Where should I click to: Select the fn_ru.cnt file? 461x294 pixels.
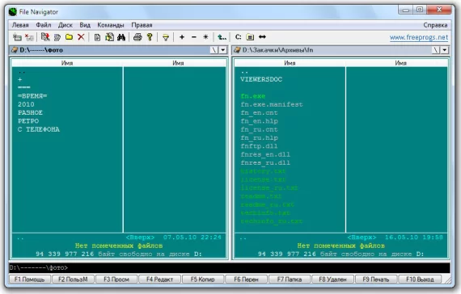tap(259, 129)
